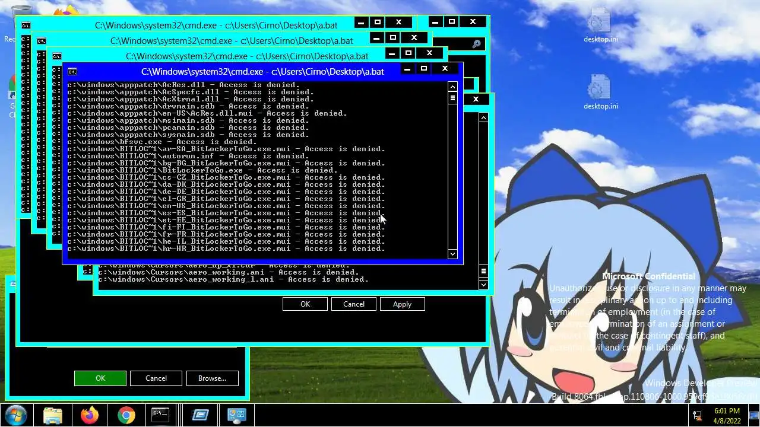Viewport: 760px width, 427px height.
Task: Select the upper desktop.ini desktop icon
Action: click(600, 26)
